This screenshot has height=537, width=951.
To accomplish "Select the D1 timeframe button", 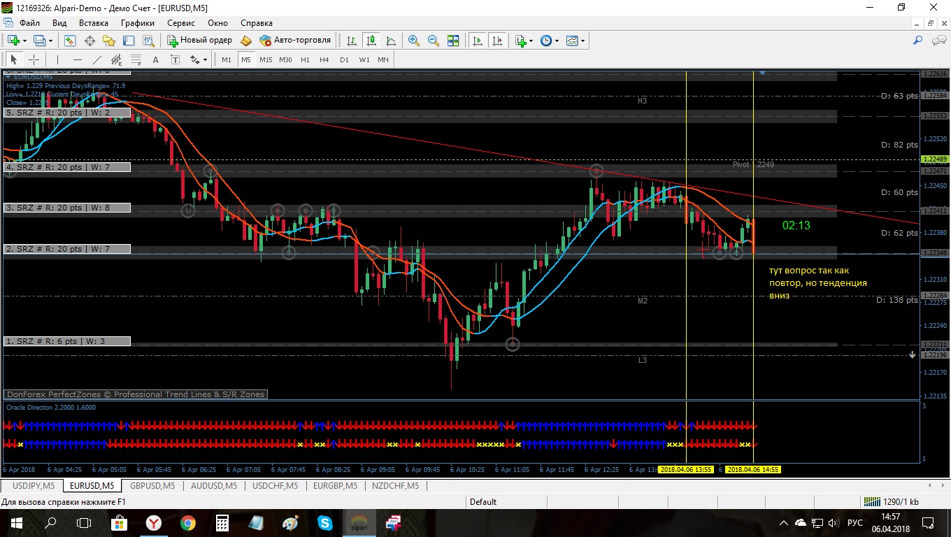I will 344,59.
